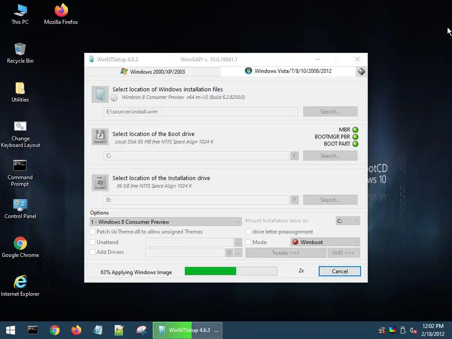Screen dimensions: 452x339
Task: Click the Unattend file browse button
Action: coord(238,242)
